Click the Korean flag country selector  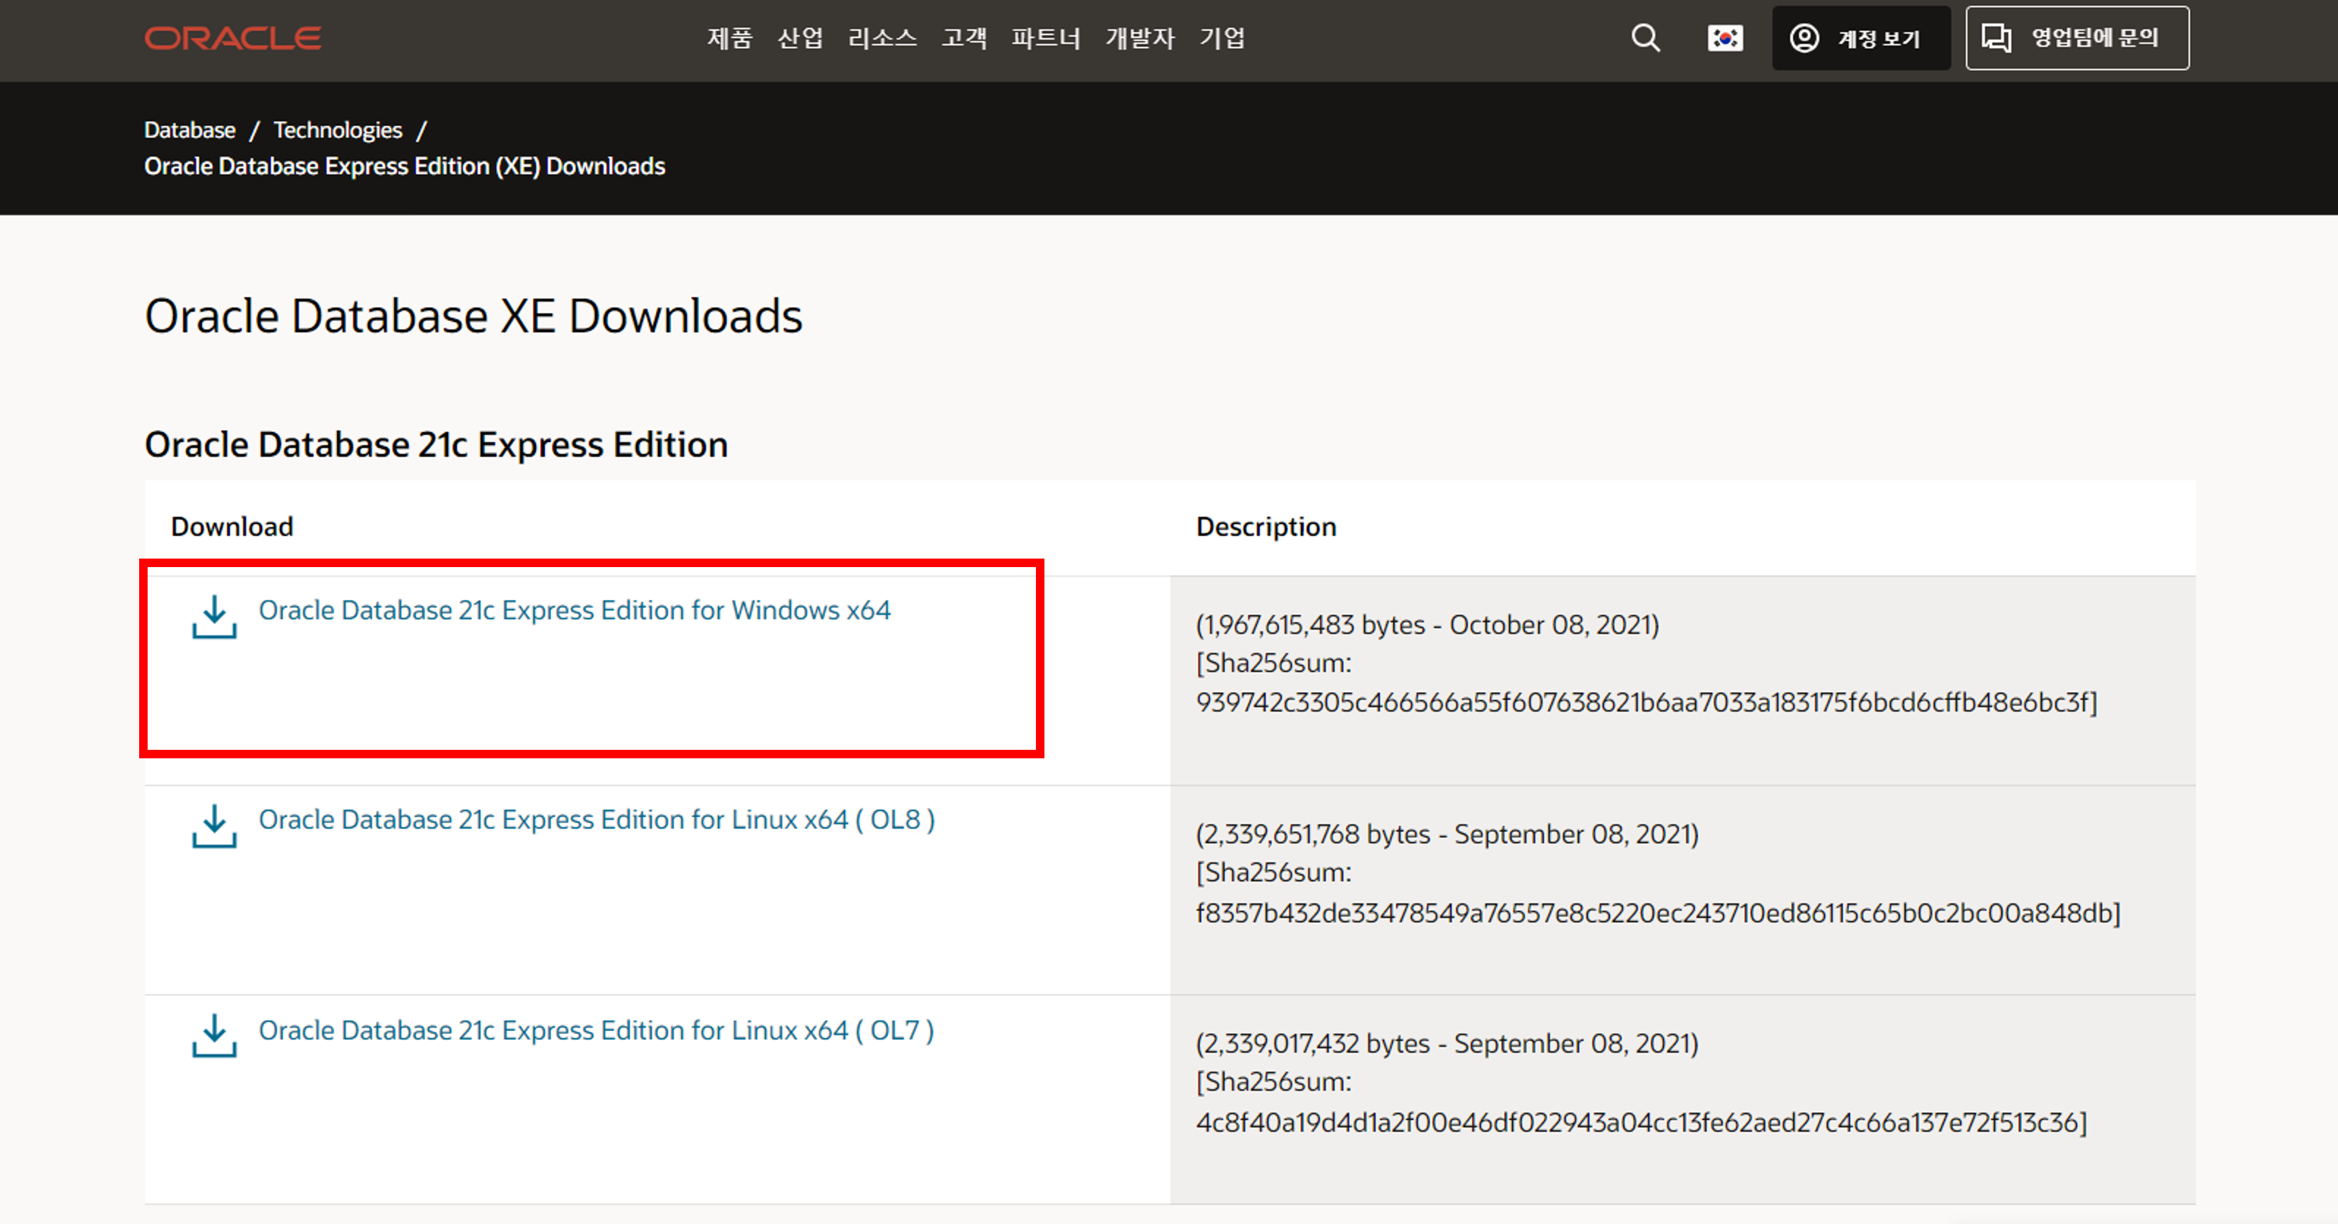[x=1724, y=38]
